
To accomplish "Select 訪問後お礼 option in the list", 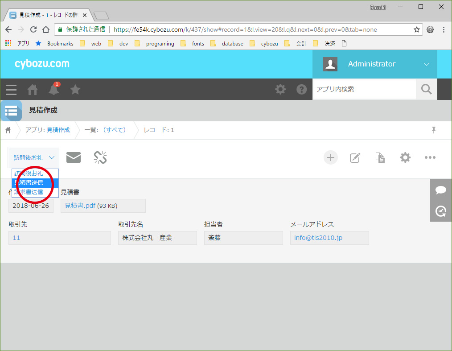I will [x=35, y=173].
